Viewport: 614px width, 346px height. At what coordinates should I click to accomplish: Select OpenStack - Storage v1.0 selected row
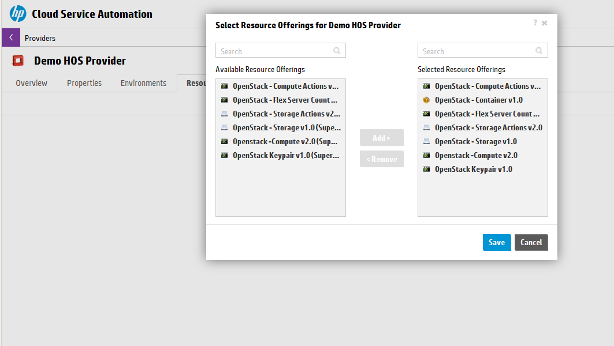coord(482,141)
